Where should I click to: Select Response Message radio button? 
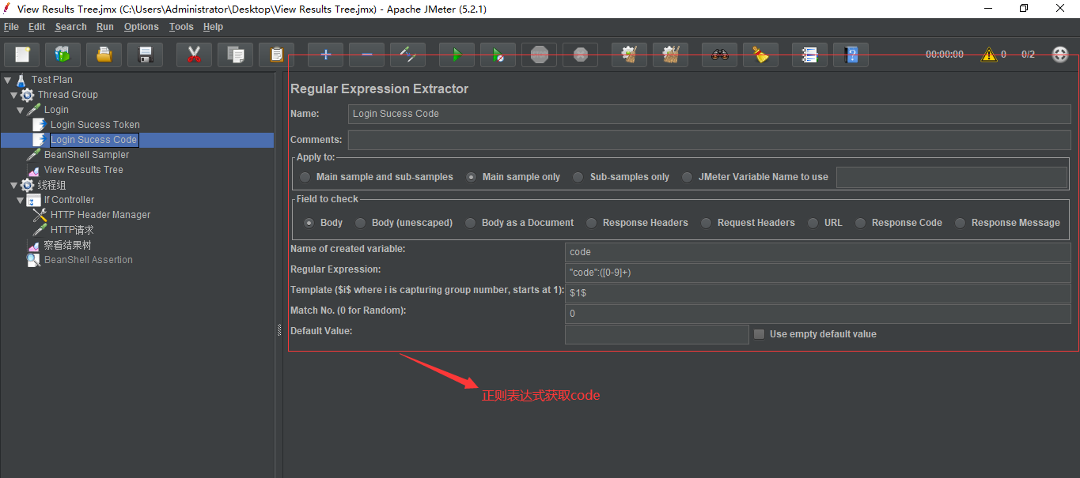click(1007, 223)
